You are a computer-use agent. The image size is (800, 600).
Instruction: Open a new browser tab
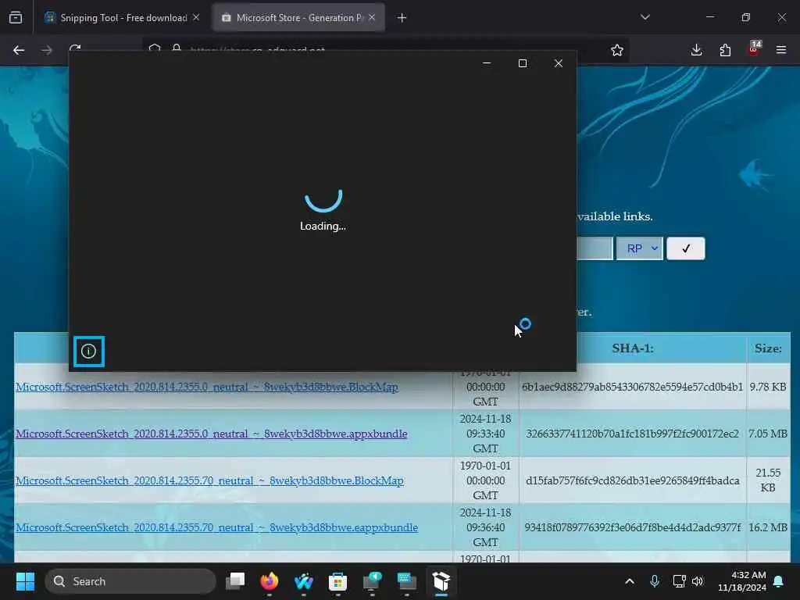tap(402, 18)
